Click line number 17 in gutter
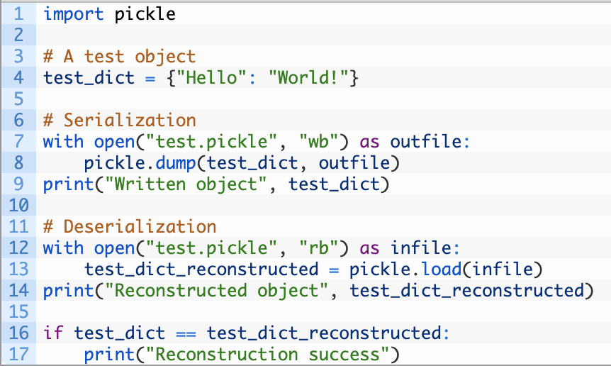 (x=18, y=354)
